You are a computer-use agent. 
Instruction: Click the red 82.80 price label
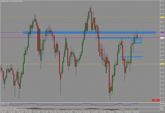pos(156,100)
